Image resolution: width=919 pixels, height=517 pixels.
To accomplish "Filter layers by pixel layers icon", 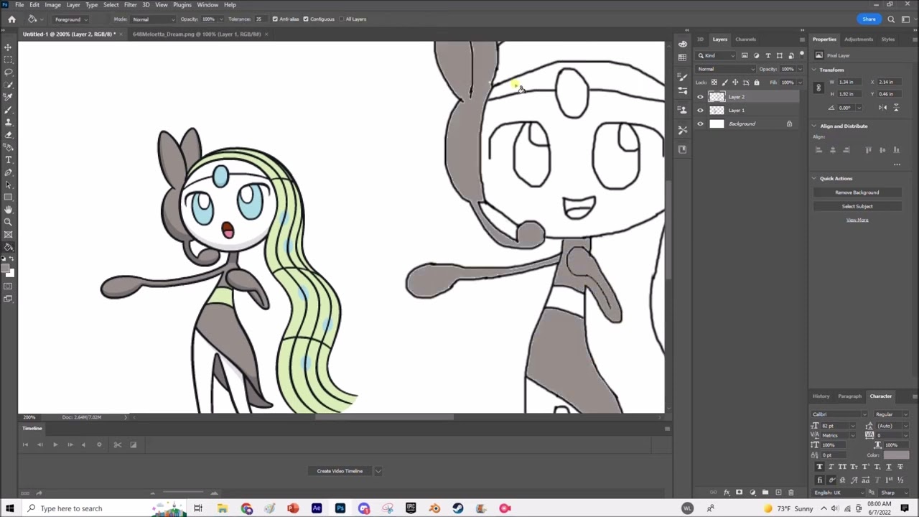I will tap(745, 55).
